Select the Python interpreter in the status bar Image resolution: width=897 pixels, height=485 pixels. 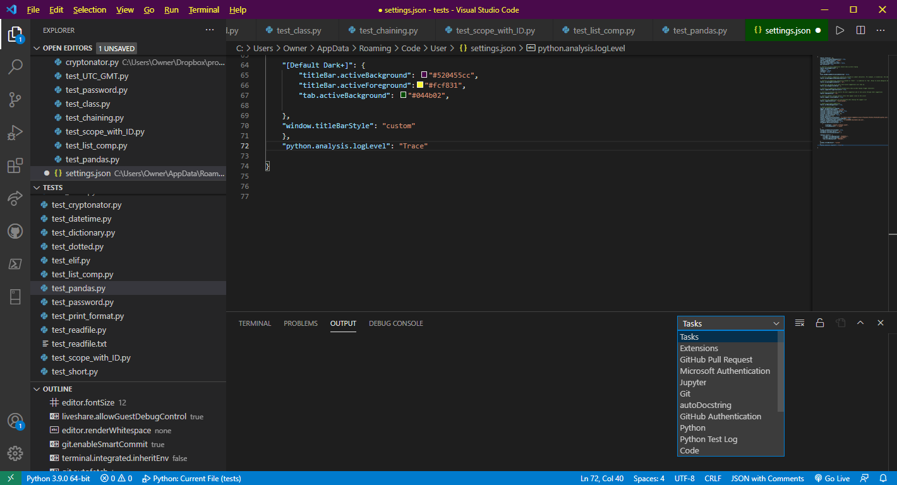pyautogui.click(x=57, y=478)
